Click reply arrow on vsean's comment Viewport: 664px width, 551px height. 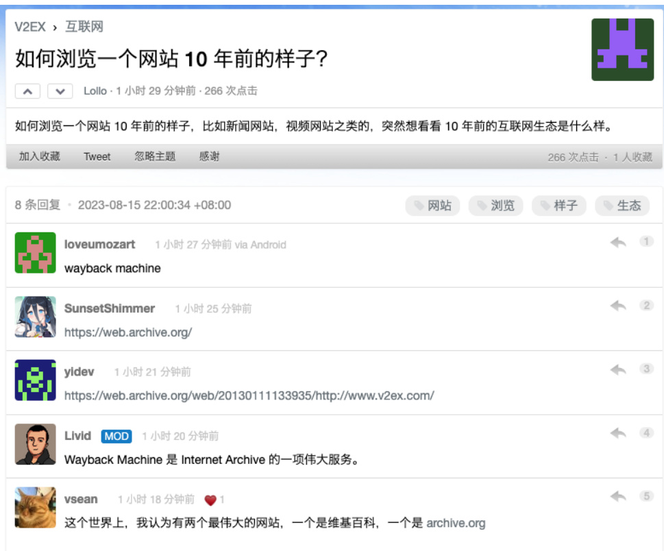[x=618, y=496]
